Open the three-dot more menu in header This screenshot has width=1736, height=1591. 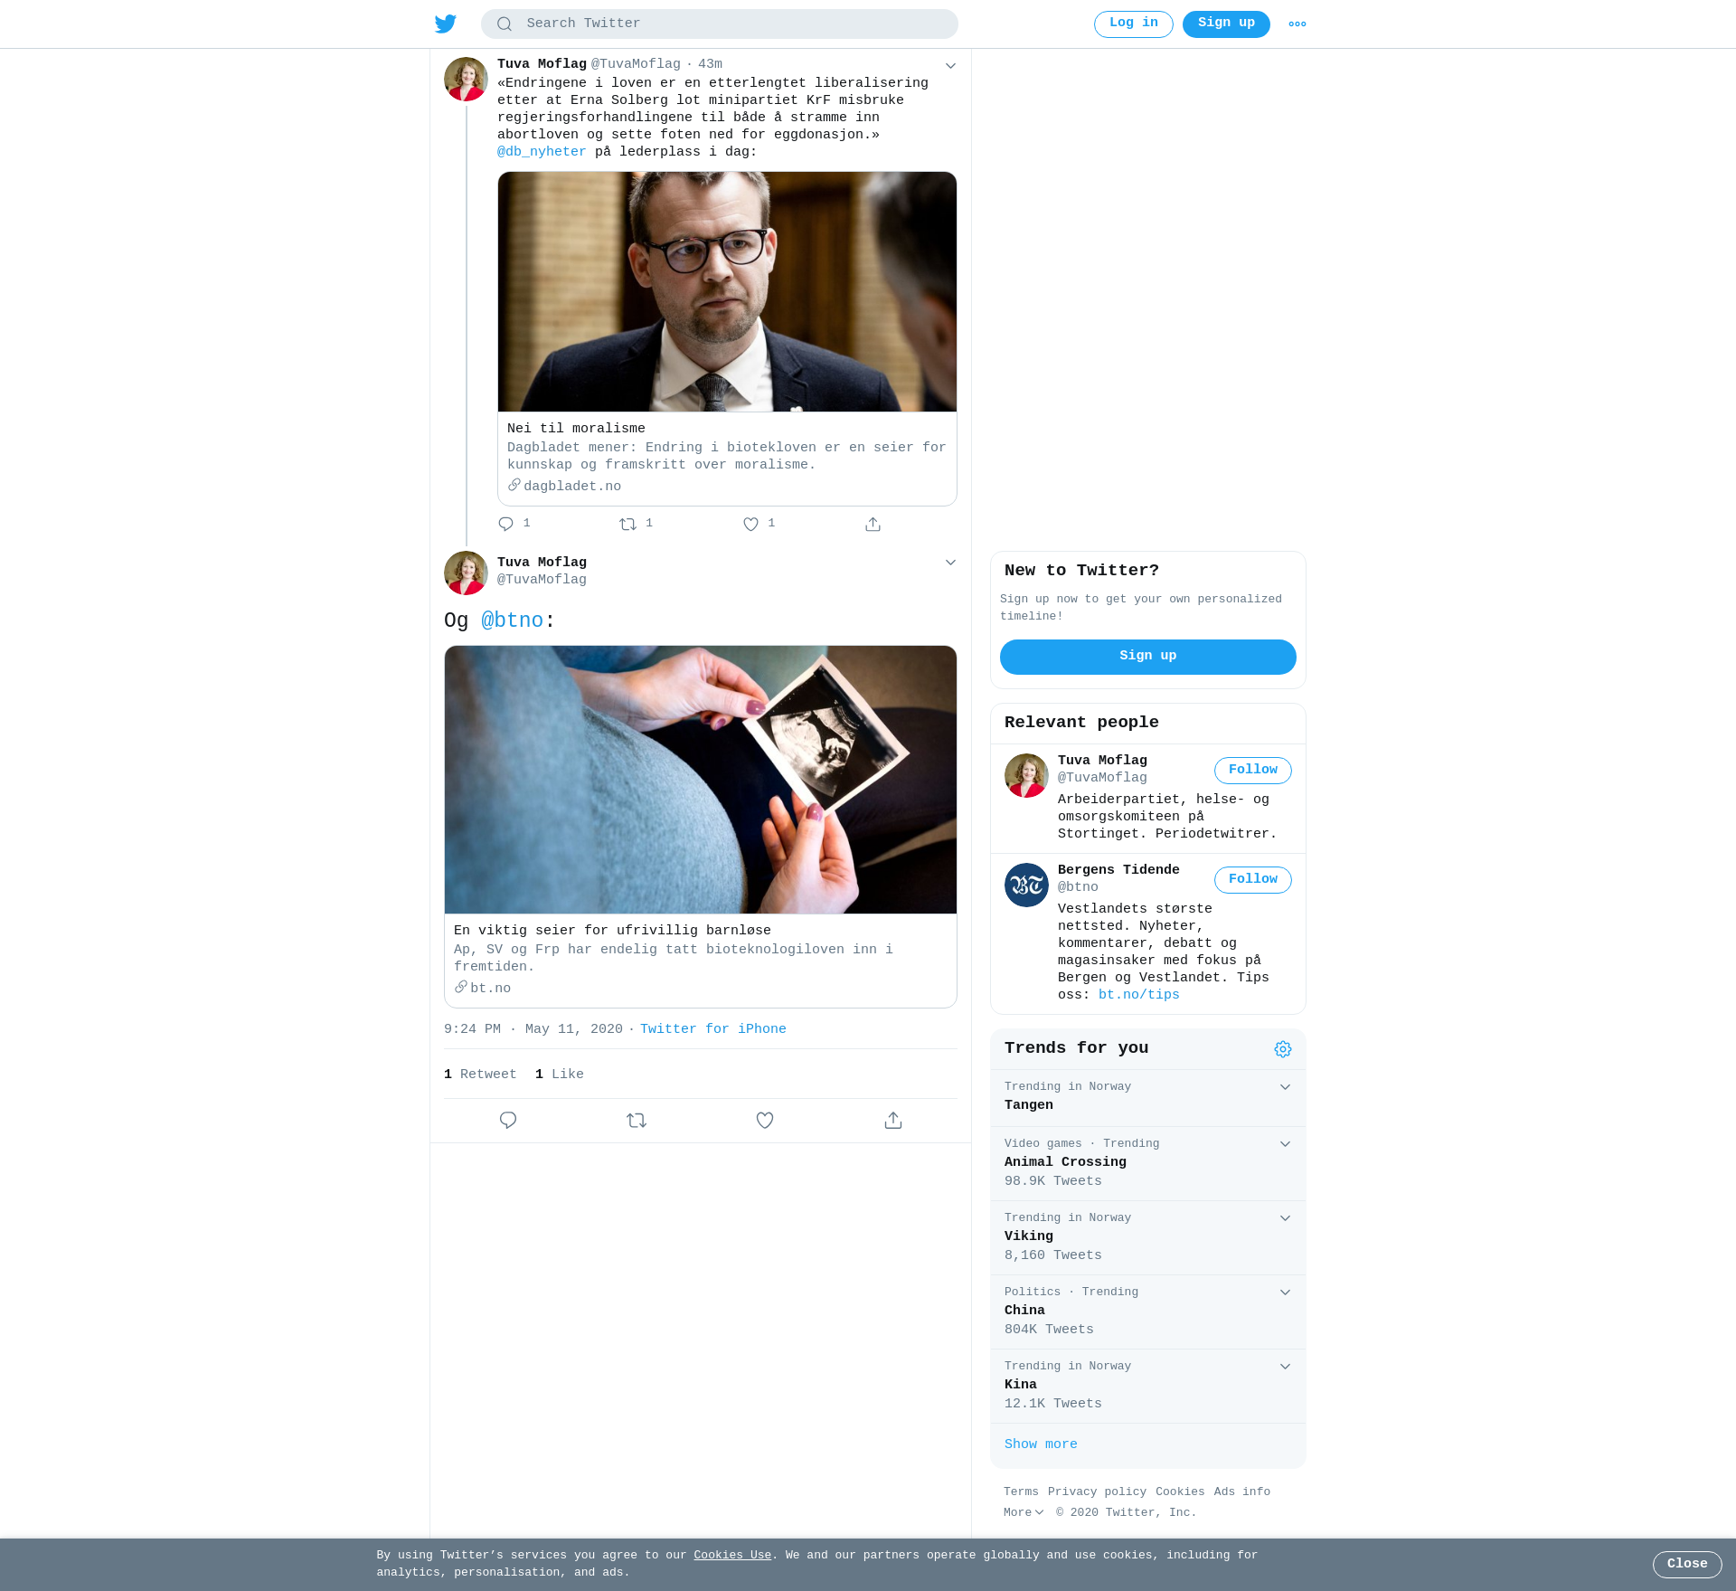click(x=1297, y=24)
